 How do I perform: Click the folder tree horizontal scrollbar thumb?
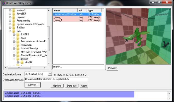pos(19,67)
